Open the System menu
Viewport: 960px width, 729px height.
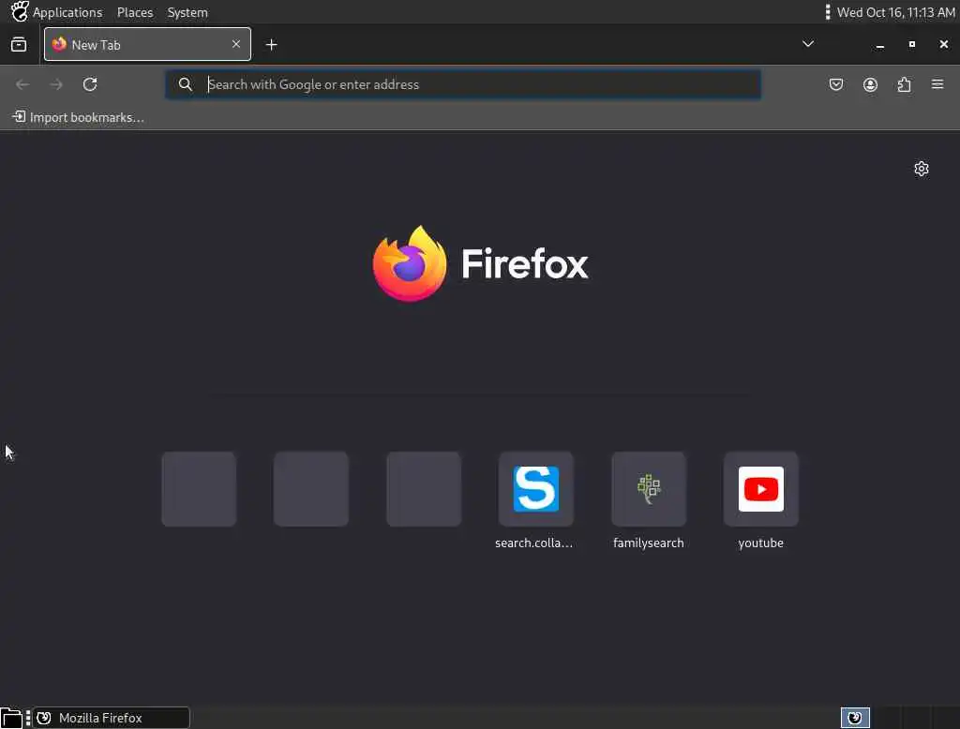[187, 12]
